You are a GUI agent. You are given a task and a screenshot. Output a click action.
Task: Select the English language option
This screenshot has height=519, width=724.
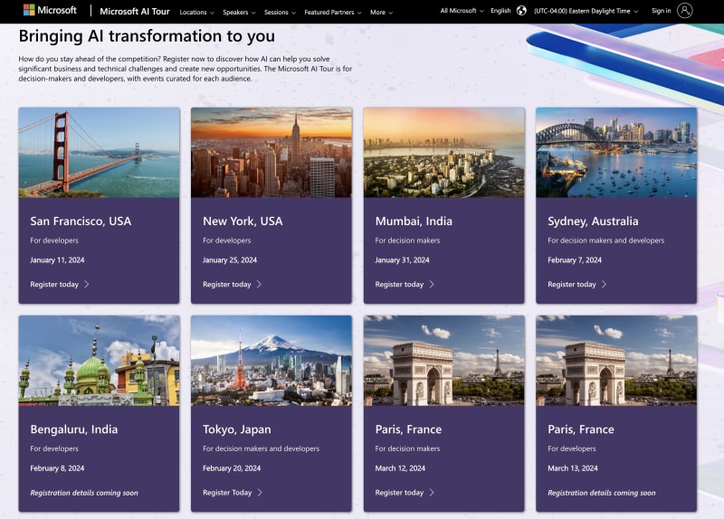tap(500, 11)
